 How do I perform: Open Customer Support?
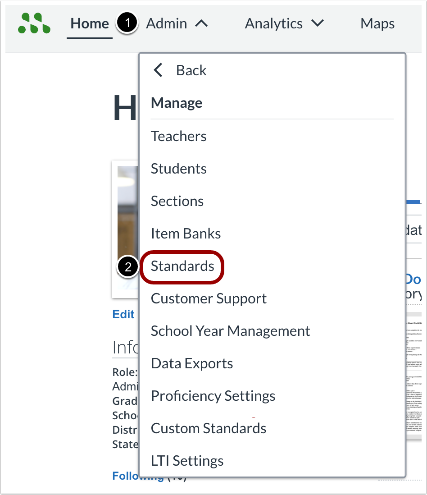click(209, 298)
